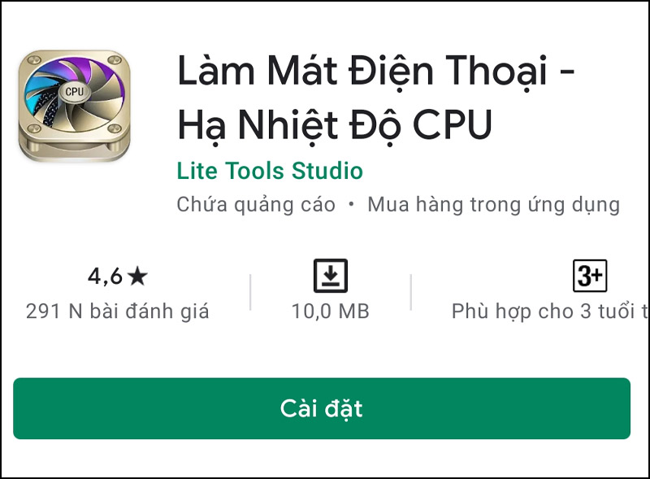Image resolution: width=650 pixels, height=479 pixels.
Task: Tap the CPU fan app icon
Action: [x=75, y=106]
